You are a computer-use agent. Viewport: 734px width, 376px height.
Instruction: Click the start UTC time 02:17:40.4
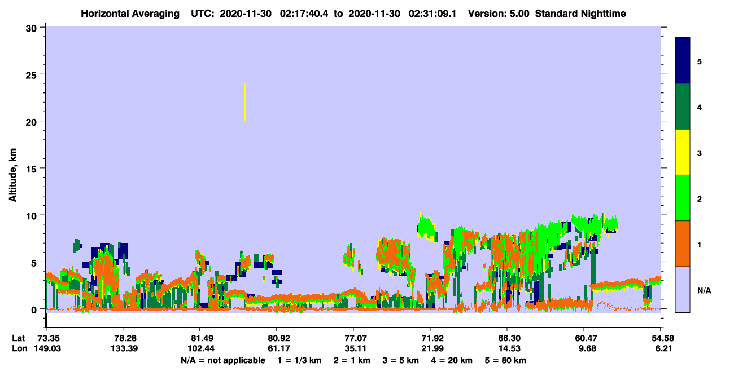[x=305, y=14]
